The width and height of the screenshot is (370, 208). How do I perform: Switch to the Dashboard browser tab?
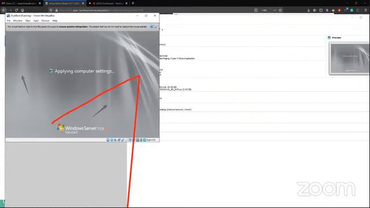click(x=108, y=3)
